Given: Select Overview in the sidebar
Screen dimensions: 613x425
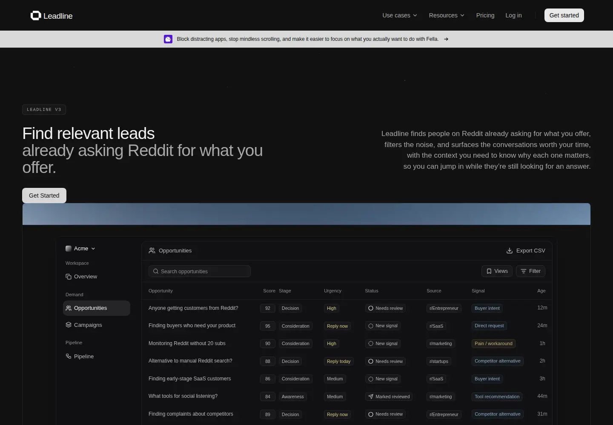Looking at the screenshot, I should coord(97,277).
